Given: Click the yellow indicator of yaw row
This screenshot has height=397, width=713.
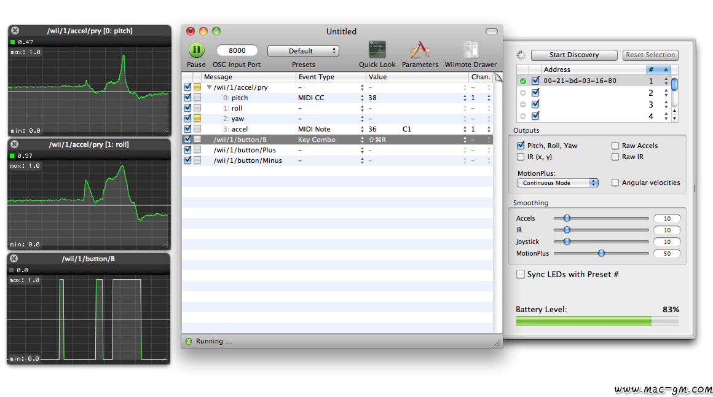Looking at the screenshot, I should coord(197,118).
